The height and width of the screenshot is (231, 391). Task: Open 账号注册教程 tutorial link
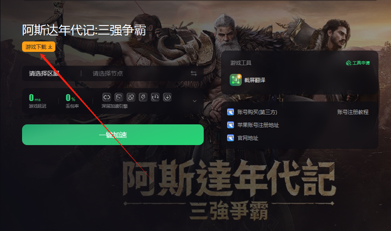tap(353, 112)
